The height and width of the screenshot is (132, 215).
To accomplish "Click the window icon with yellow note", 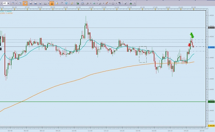I will tap(57, 3).
